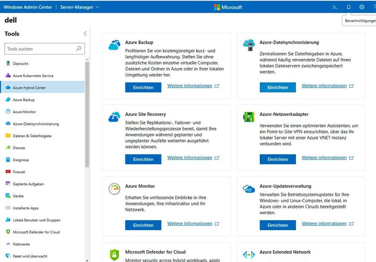376x262 pixels.
Task: Click the Paket wird überwacht icon
Action: tap(8, 256)
